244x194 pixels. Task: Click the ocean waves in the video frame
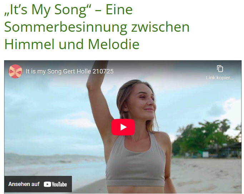point(53,162)
